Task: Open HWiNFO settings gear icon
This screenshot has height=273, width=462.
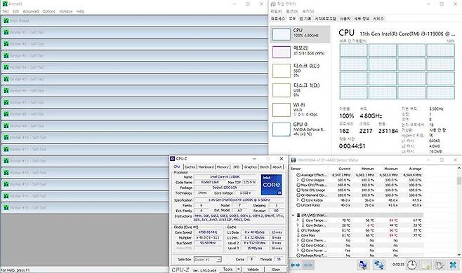Action: point(439,265)
